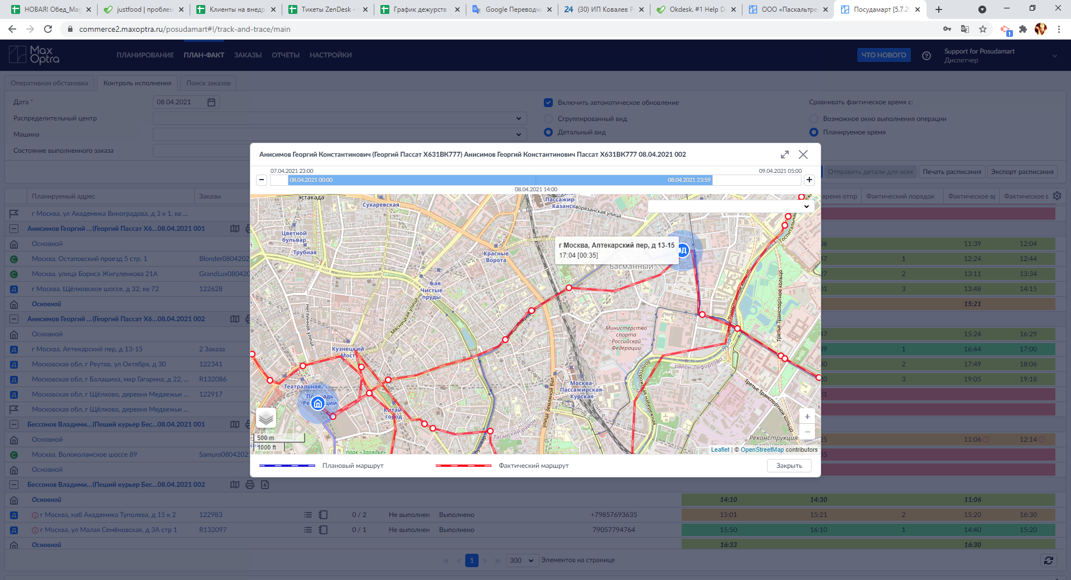Bookmark this page with star icon
This screenshot has width=1071, height=580.
point(983,29)
